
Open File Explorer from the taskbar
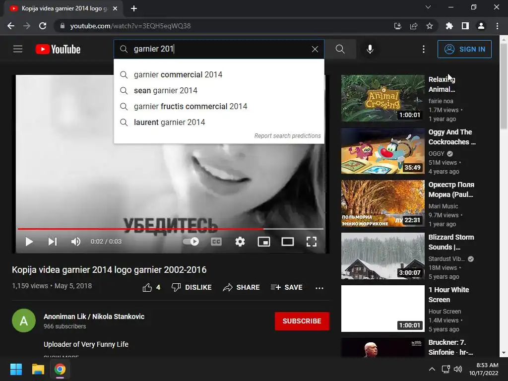[38, 369]
